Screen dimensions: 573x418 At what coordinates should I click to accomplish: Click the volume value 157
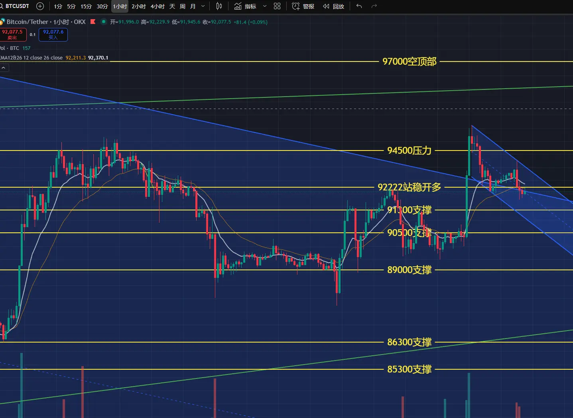click(26, 48)
